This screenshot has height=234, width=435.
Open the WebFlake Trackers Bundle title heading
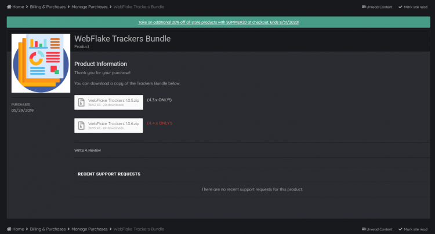[122, 39]
